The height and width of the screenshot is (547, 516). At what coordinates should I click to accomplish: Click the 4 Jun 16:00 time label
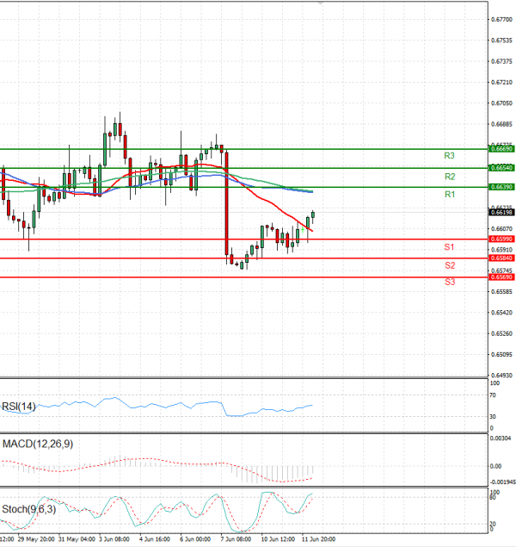pyautogui.click(x=155, y=539)
